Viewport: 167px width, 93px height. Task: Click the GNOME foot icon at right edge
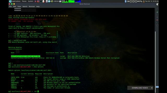click(x=157, y=4)
